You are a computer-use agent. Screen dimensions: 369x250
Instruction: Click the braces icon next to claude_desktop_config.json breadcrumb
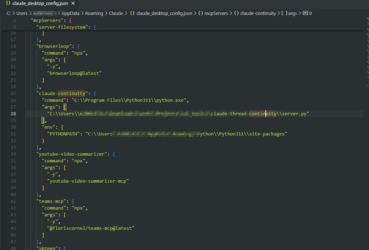132,13
